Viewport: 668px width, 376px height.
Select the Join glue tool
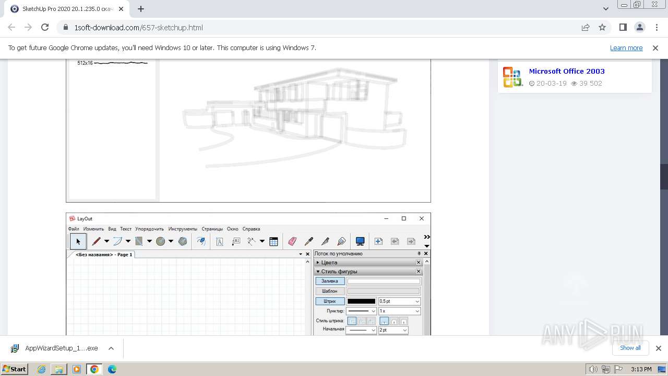(x=341, y=241)
